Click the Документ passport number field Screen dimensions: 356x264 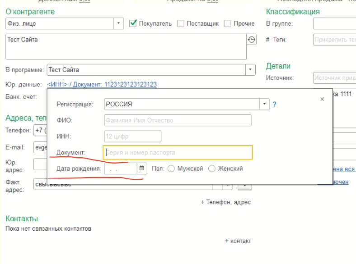pyautogui.click(x=178, y=153)
